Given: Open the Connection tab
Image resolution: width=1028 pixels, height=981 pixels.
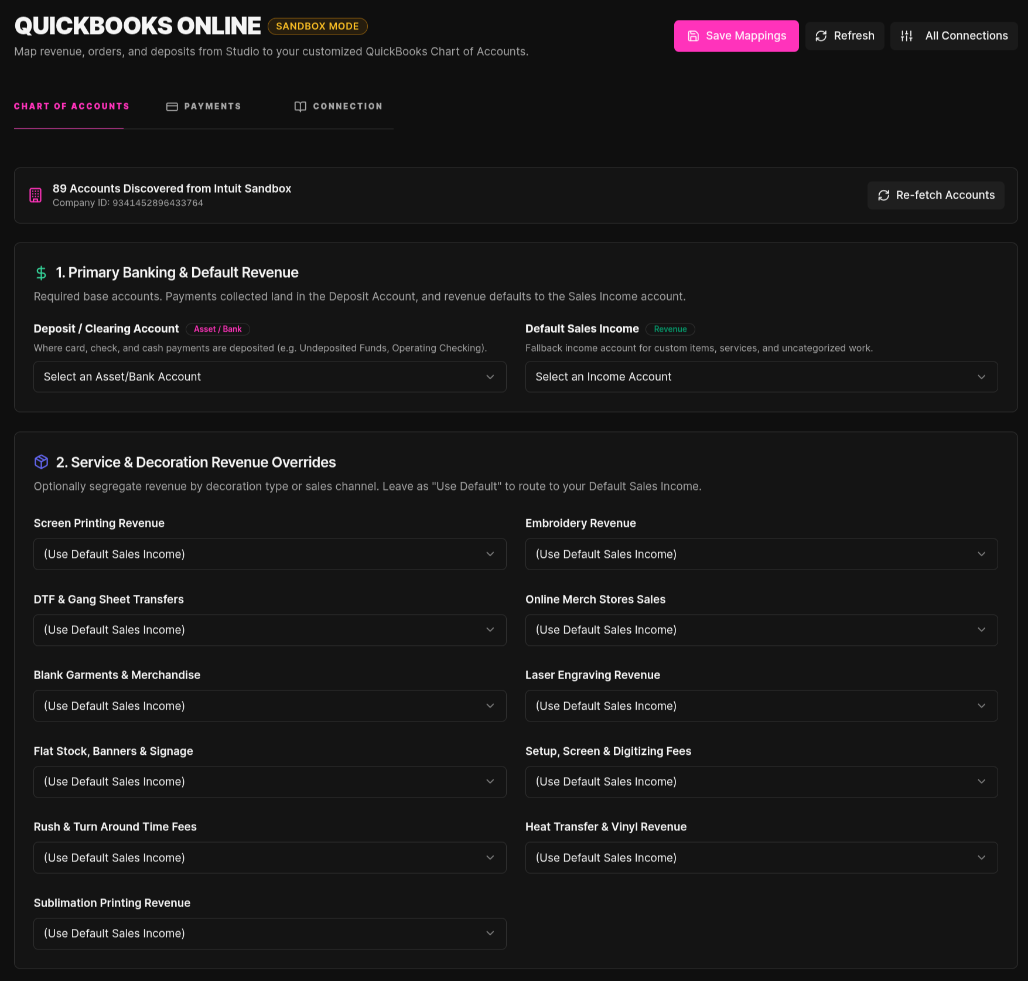Looking at the screenshot, I should coord(338,106).
